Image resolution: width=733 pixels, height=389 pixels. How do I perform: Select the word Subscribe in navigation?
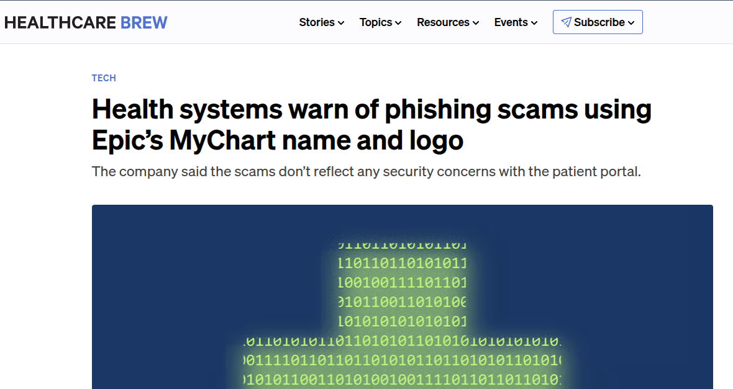(x=599, y=22)
